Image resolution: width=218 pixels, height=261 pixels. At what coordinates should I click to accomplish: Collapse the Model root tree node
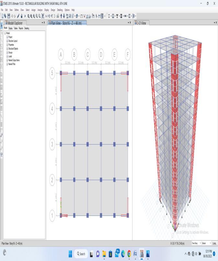[x=5, y=33]
